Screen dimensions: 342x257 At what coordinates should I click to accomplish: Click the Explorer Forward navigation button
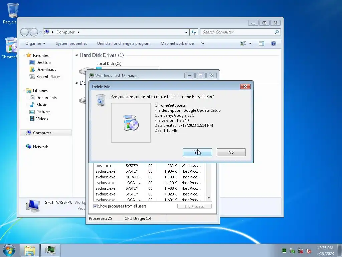pyautogui.click(x=34, y=32)
